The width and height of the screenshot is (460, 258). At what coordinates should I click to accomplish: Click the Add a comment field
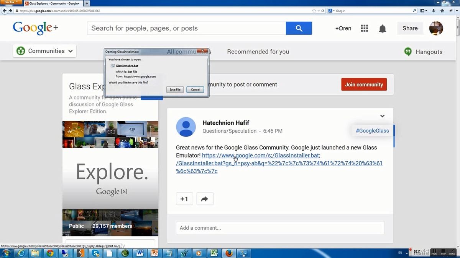280,228
